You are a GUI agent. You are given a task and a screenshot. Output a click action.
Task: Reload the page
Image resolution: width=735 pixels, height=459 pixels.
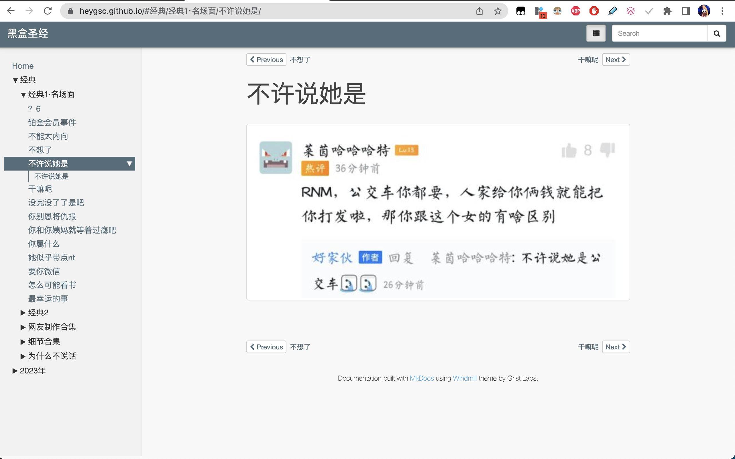pos(48,11)
